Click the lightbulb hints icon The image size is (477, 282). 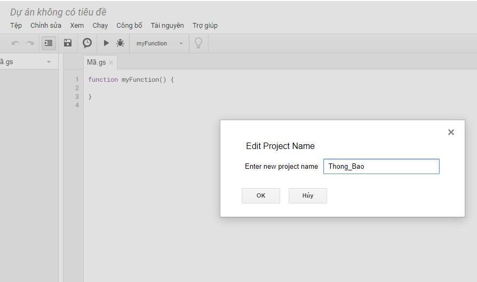pos(198,43)
